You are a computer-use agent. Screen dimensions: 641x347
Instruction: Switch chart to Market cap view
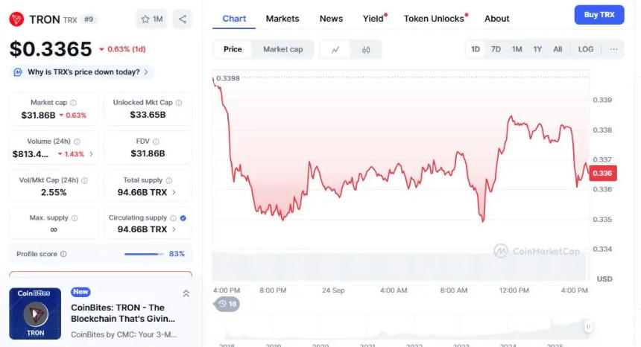coord(282,49)
